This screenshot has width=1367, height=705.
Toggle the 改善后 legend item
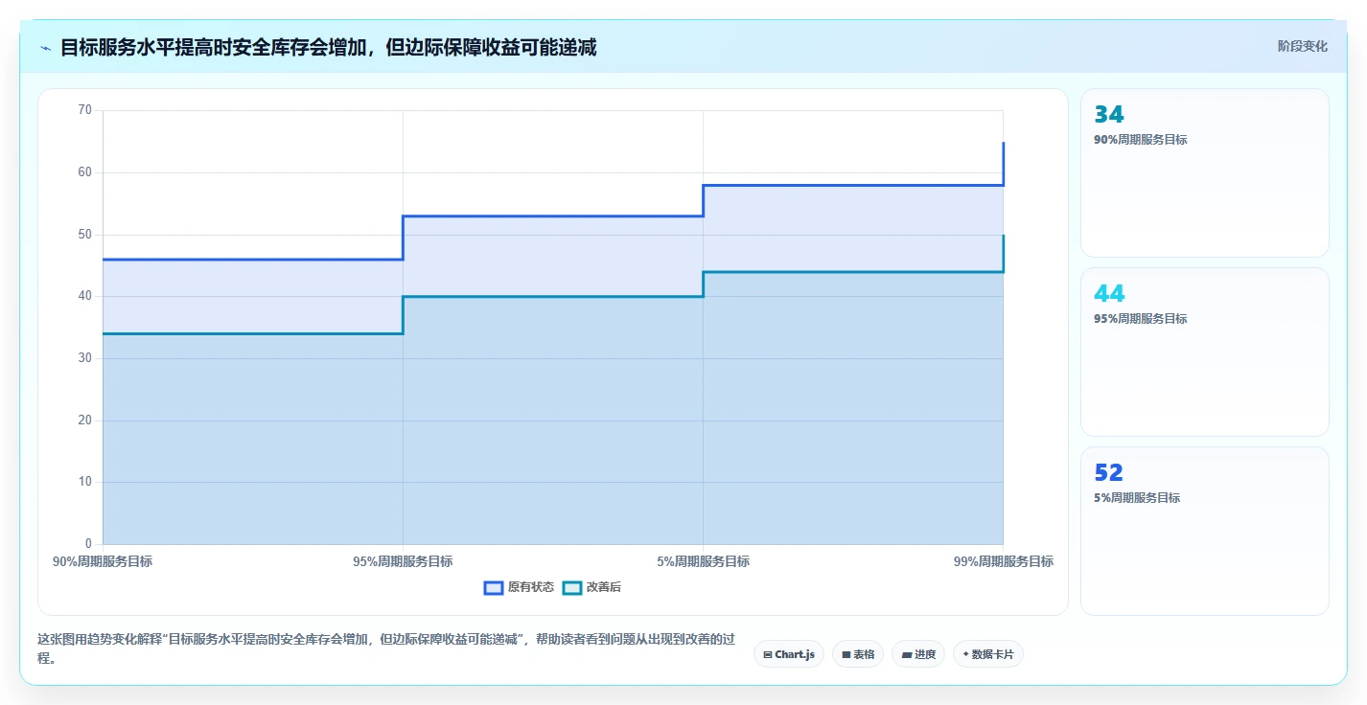coord(592,587)
